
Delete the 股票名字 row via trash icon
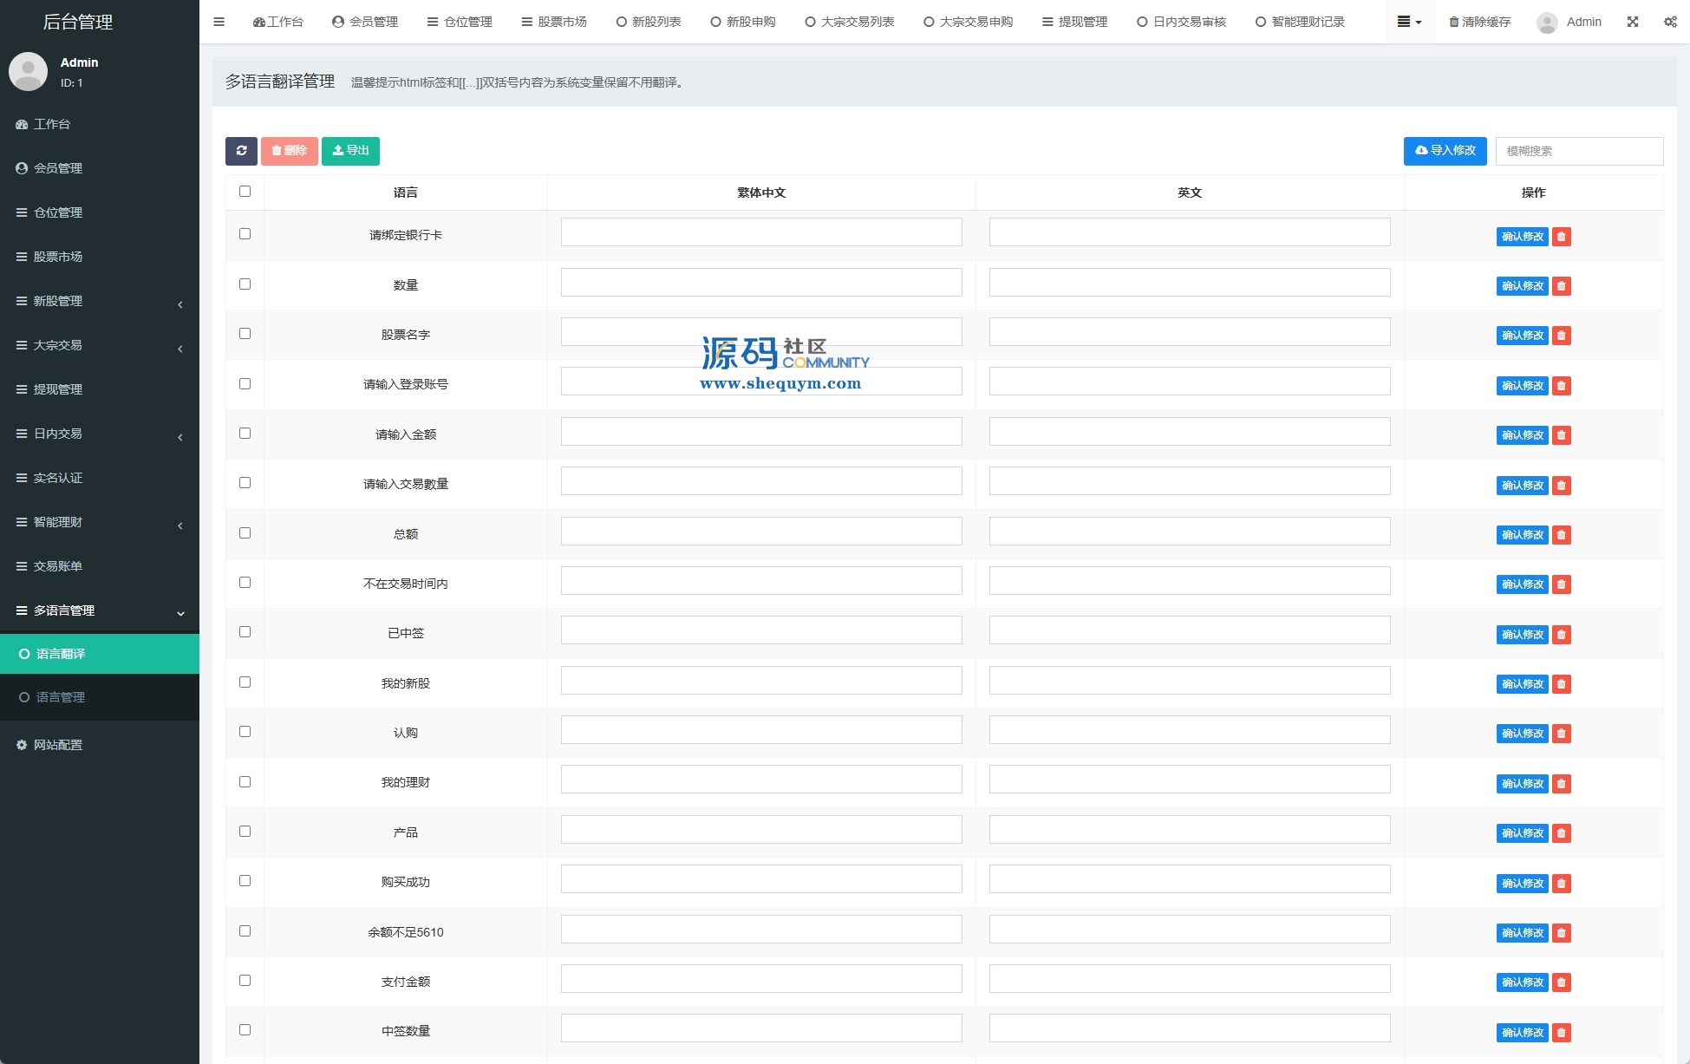coord(1561,336)
